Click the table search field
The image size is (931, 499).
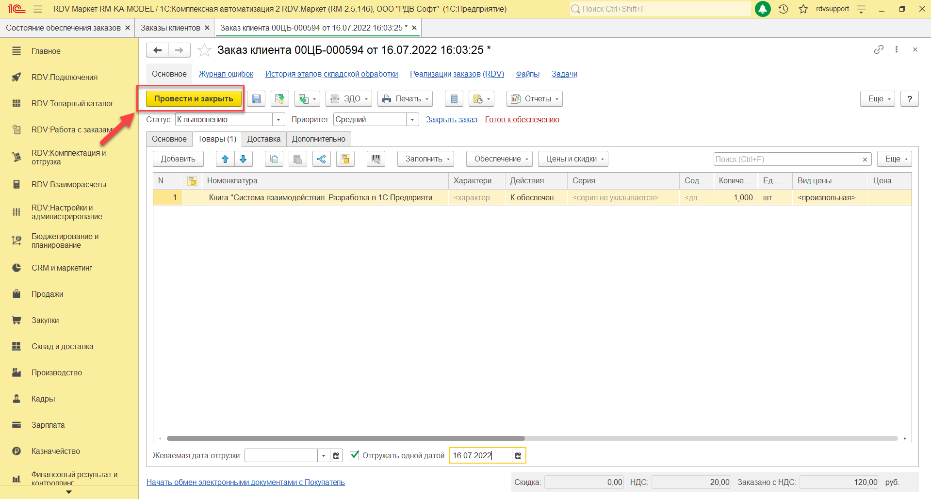786,159
